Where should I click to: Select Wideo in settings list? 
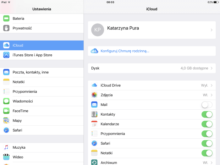pyautogui.click(x=42, y=157)
